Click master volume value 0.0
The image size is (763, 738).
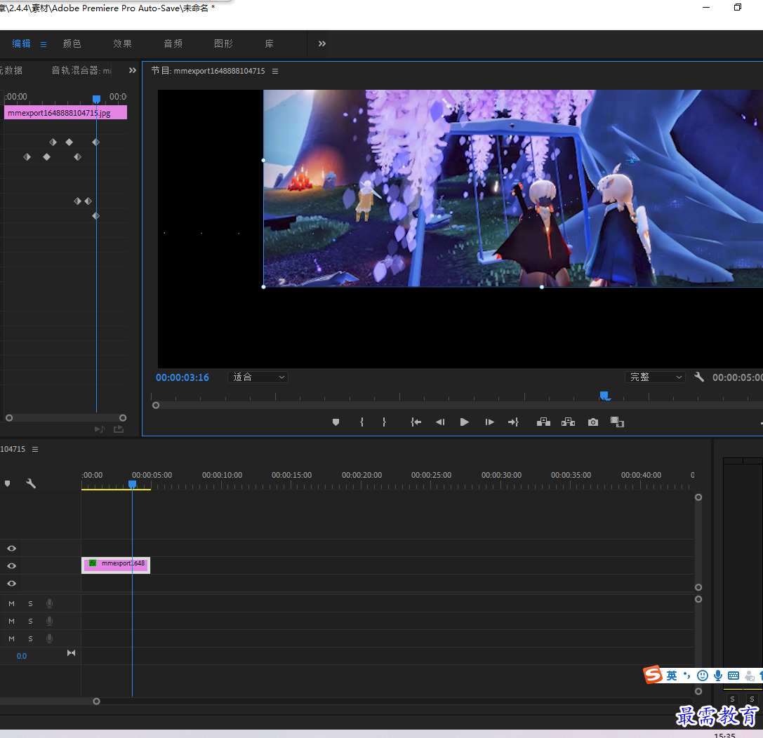tap(22, 656)
